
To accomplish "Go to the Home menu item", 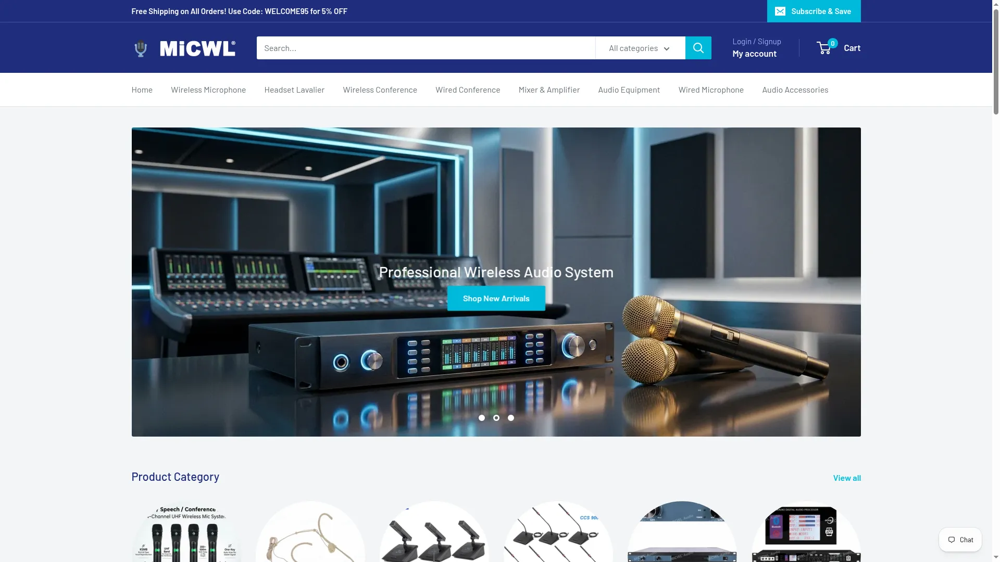I will coord(142,90).
